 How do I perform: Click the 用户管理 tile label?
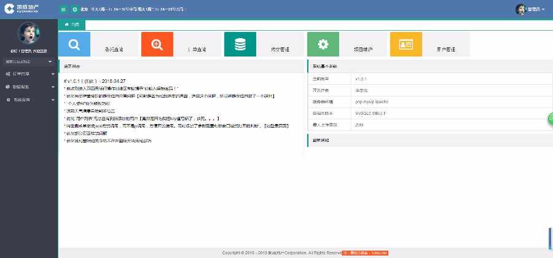click(x=446, y=50)
